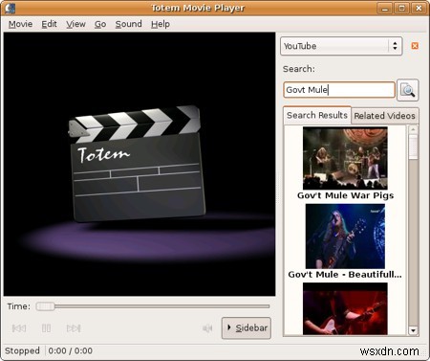430x361 pixels.
Task: Click the search magnifier icon button
Action: [408, 90]
